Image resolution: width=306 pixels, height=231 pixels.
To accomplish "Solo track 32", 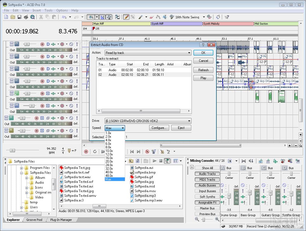I will (x=77, y=81).
